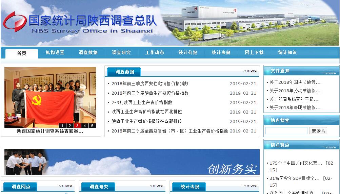Viewport: 340px width, 194px height.
Task: Click the 国家统计局陕西调查总队 title banner
Action: point(93,21)
